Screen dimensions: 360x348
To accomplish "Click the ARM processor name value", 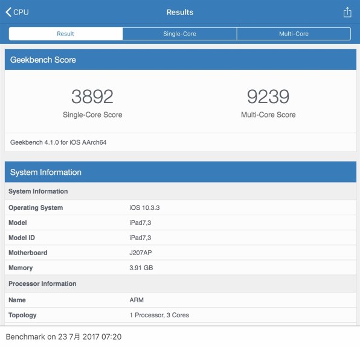I will point(137,300).
